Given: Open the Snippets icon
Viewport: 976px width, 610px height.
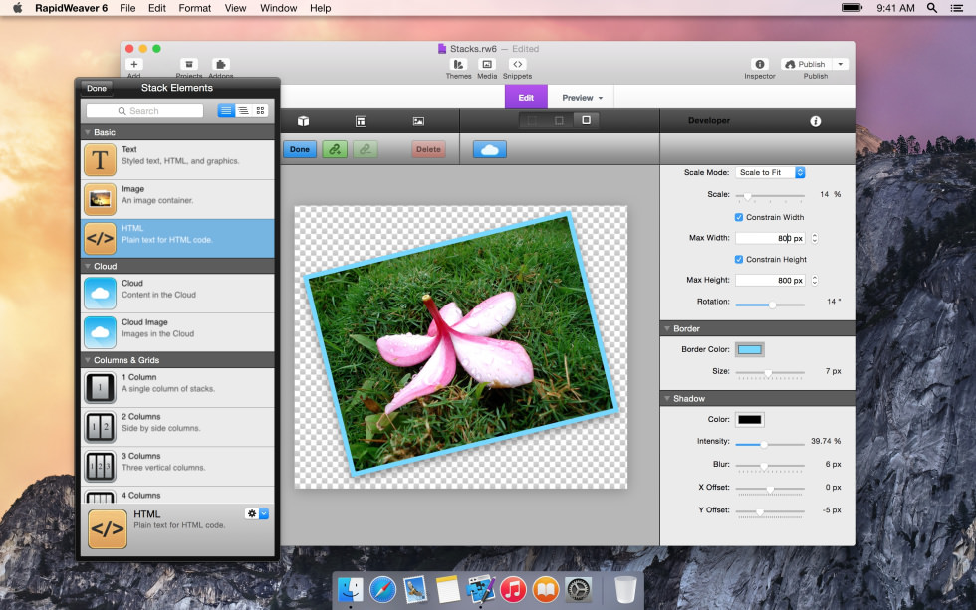Looking at the screenshot, I should 517,64.
